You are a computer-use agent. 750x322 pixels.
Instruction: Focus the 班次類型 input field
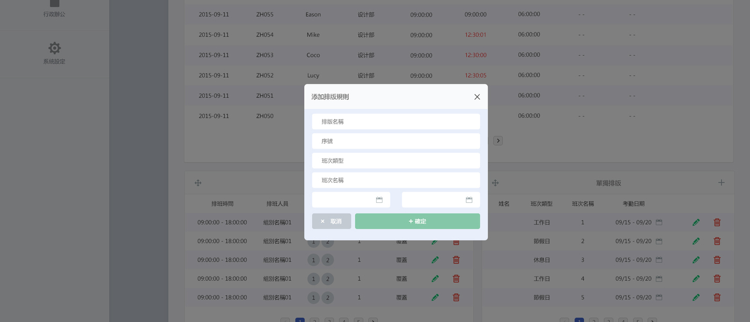(x=396, y=160)
